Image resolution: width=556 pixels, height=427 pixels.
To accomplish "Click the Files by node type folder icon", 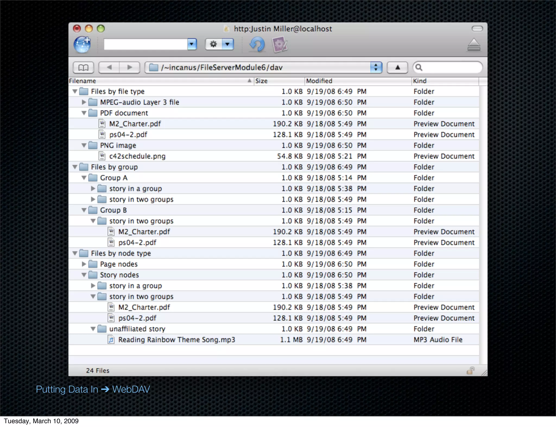I will click(x=84, y=254).
